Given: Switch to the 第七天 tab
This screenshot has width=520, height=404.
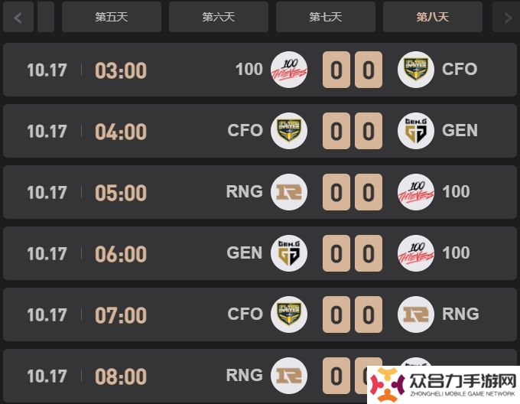Looking at the screenshot, I should click(x=326, y=17).
